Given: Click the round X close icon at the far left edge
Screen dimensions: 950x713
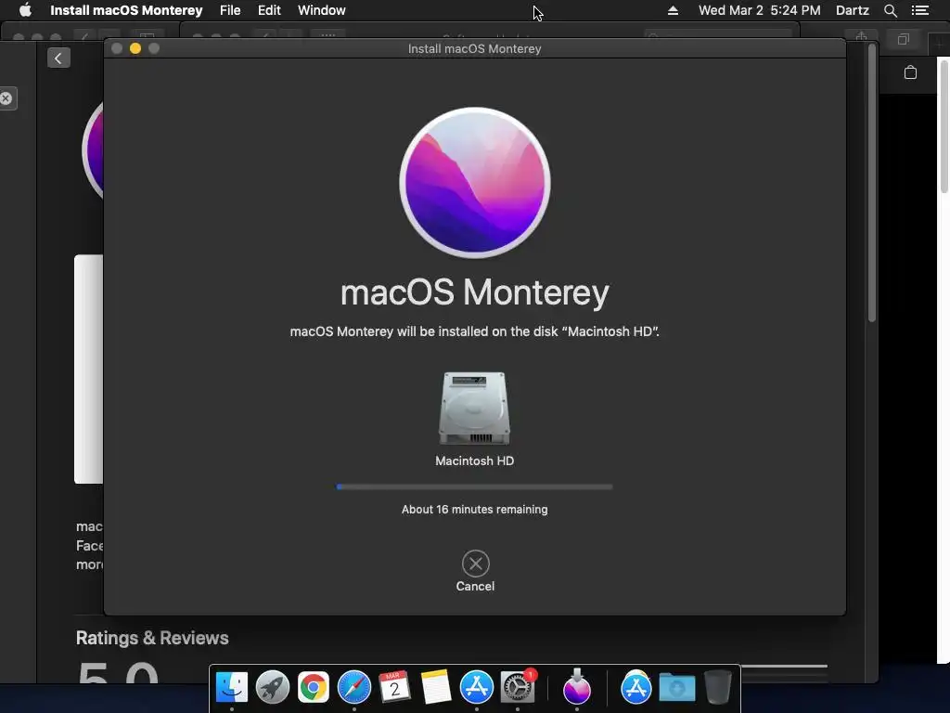Looking at the screenshot, I should pos(6,98).
